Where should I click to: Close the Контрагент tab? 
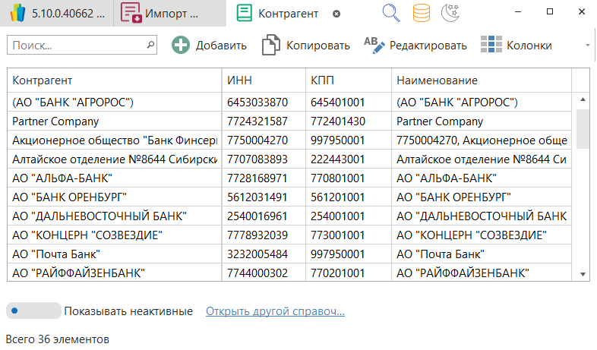(337, 14)
